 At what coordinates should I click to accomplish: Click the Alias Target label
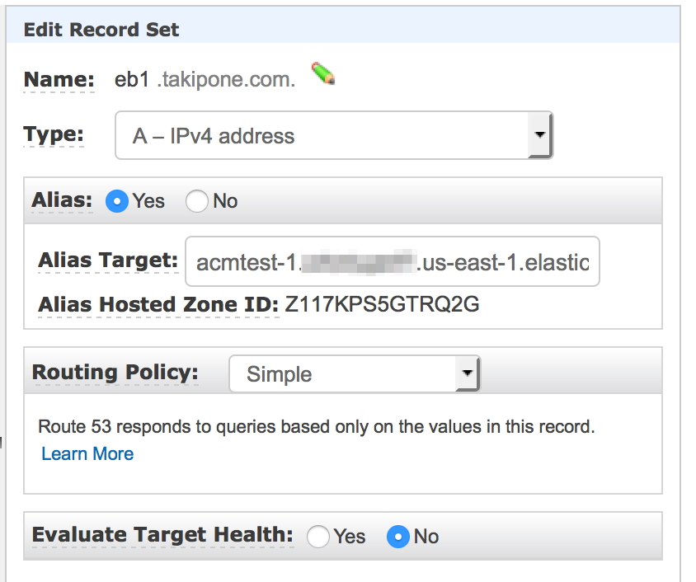[x=108, y=260]
